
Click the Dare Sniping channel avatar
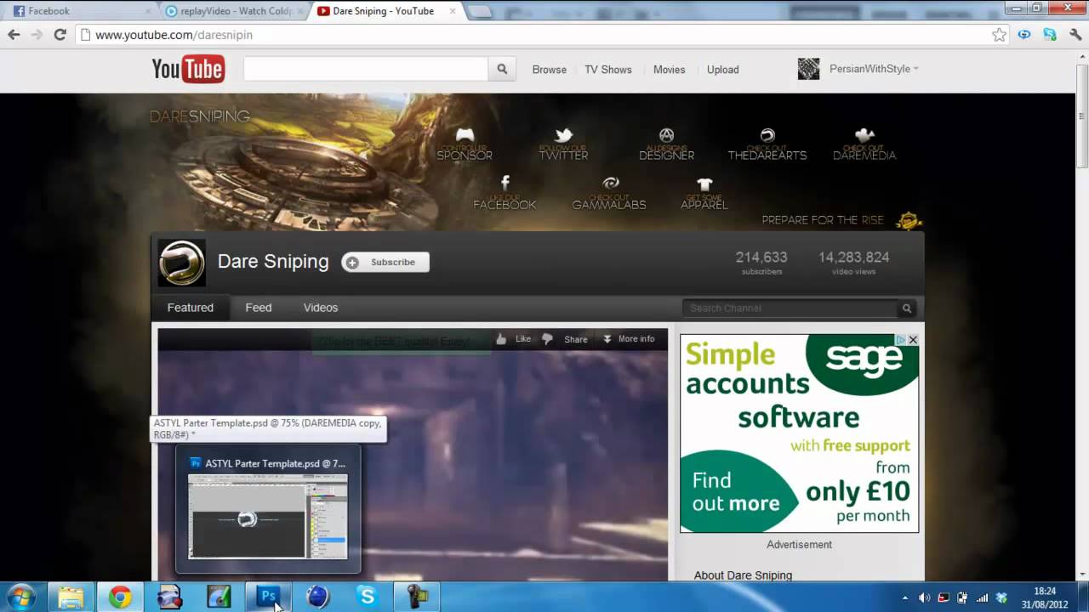click(181, 263)
